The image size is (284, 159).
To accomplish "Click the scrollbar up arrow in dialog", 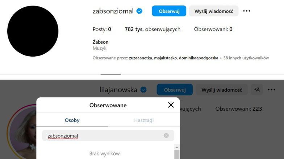I will coord(177,147).
